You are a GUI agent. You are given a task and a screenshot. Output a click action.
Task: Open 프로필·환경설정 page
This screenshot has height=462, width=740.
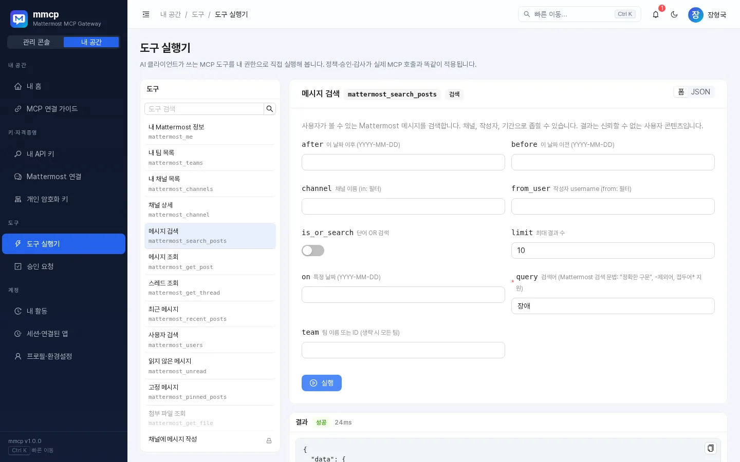64,356
